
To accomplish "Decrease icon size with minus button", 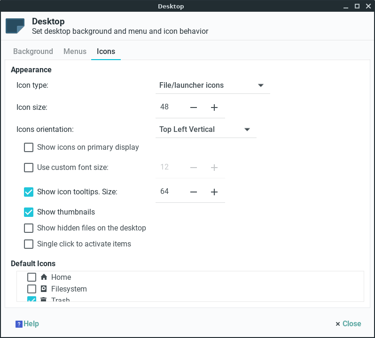I will pyautogui.click(x=194, y=108).
